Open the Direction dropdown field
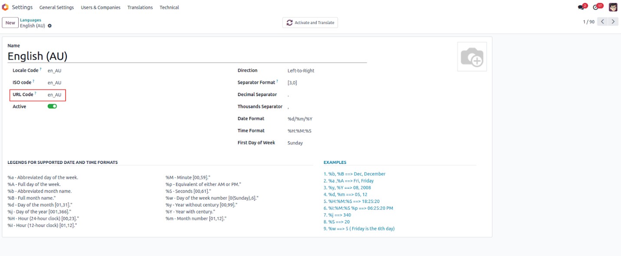 tap(301, 71)
